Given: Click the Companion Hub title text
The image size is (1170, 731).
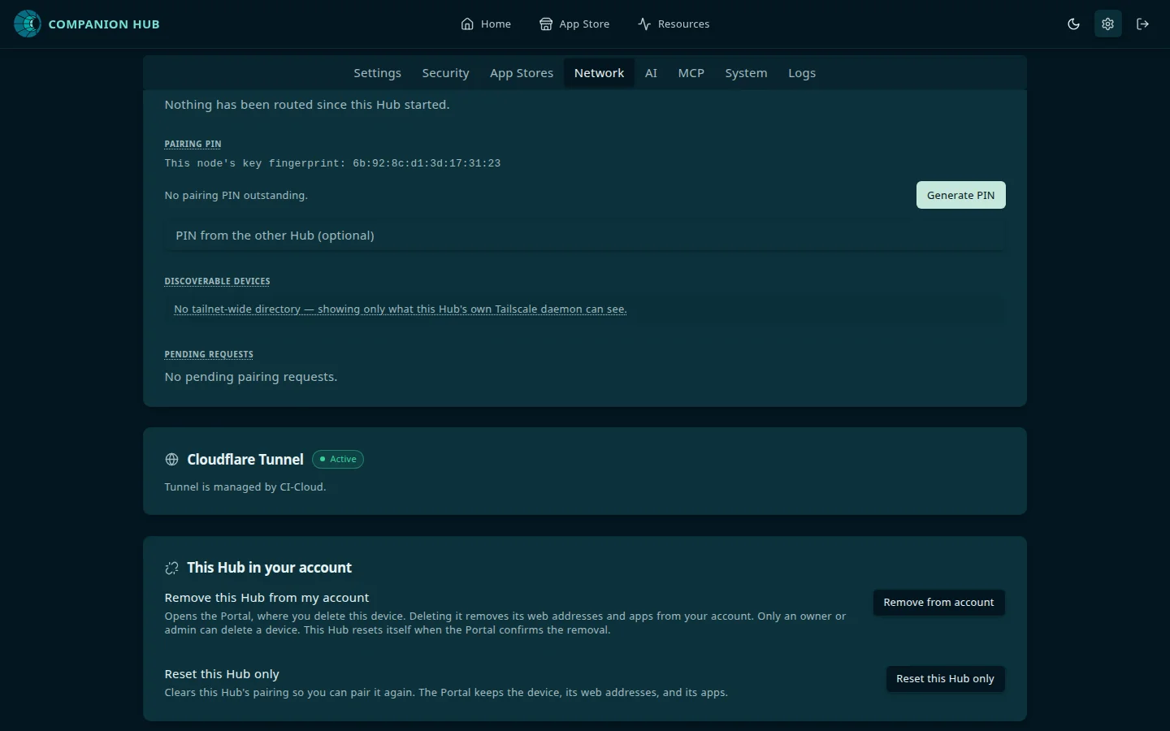Looking at the screenshot, I should (104, 24).
